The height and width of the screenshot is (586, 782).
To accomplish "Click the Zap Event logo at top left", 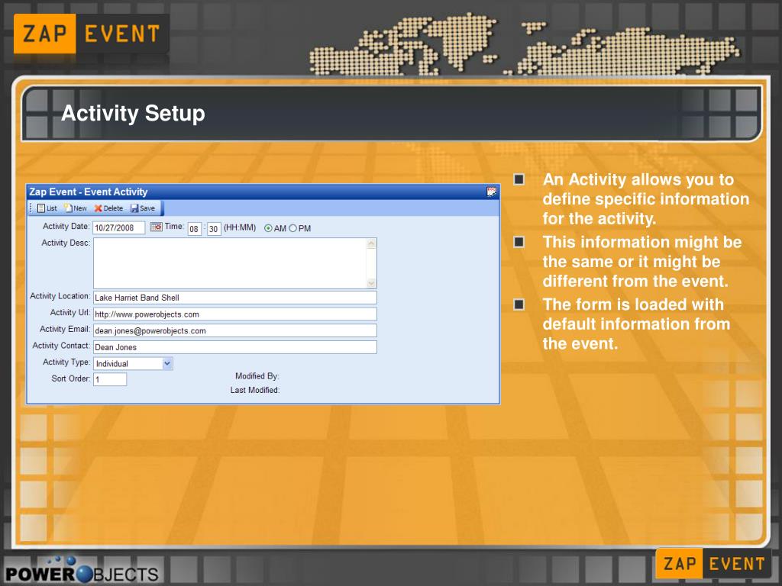I will tap(92, 34).
